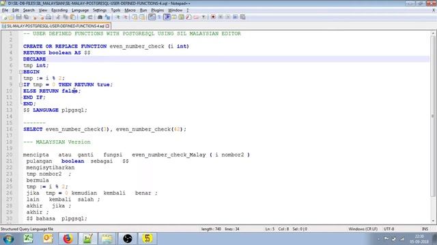Show the Function List panel
The width and height of the screenshot is (437, 245).
188,17
